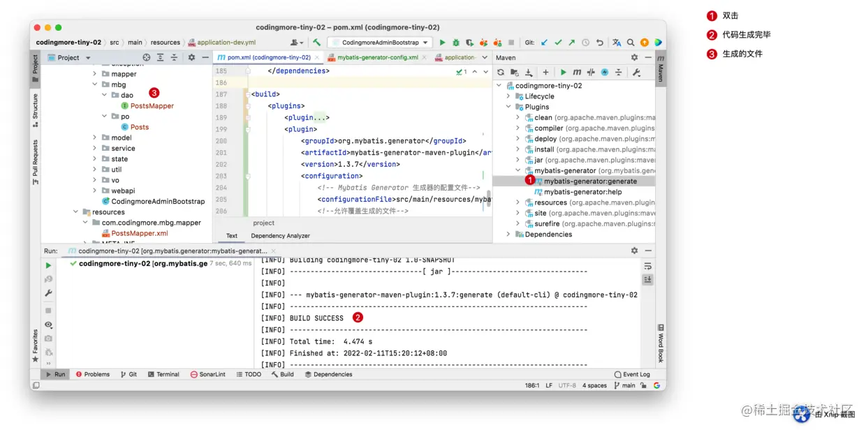
Task: Open the Event Log button
Action: click(632, 375)
